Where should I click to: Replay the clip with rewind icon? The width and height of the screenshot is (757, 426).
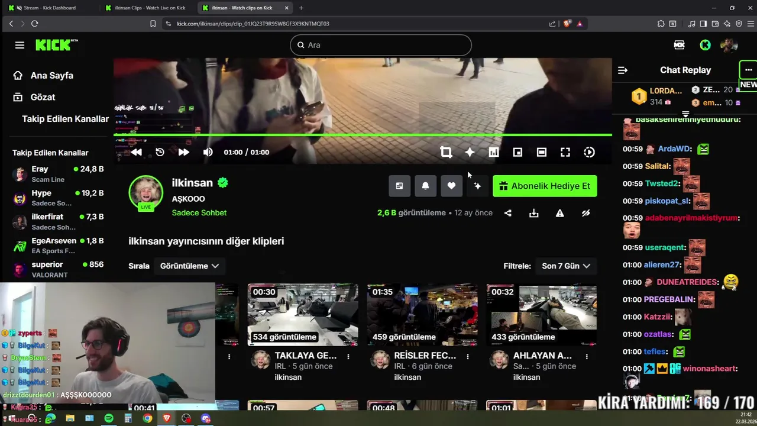point(160,152)
